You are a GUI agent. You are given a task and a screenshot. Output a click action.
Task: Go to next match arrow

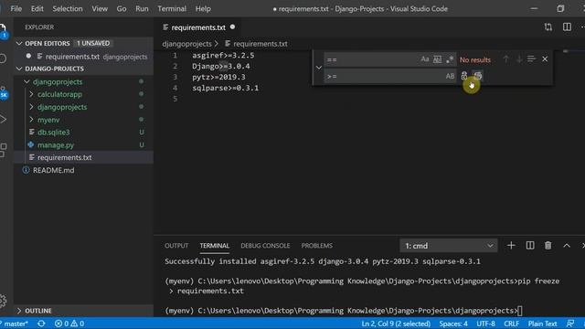(518, 59)
